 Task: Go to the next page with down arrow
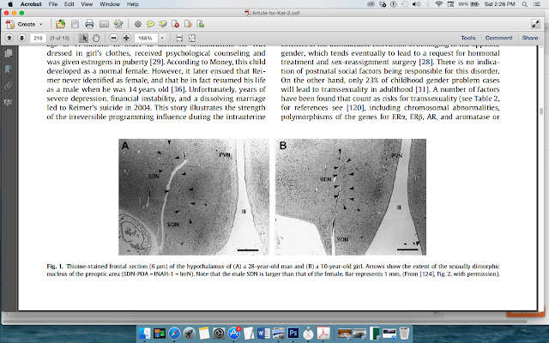tap(21, 38)
